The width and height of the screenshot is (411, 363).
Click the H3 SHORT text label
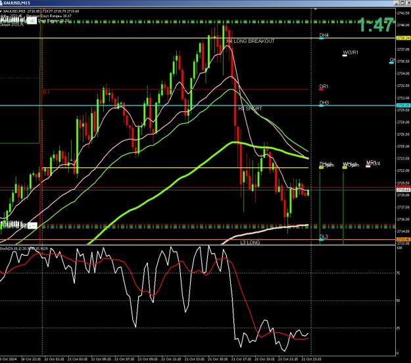pos(250,109)
